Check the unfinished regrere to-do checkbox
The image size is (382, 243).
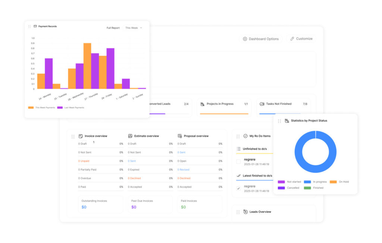(x=238, y=162)
